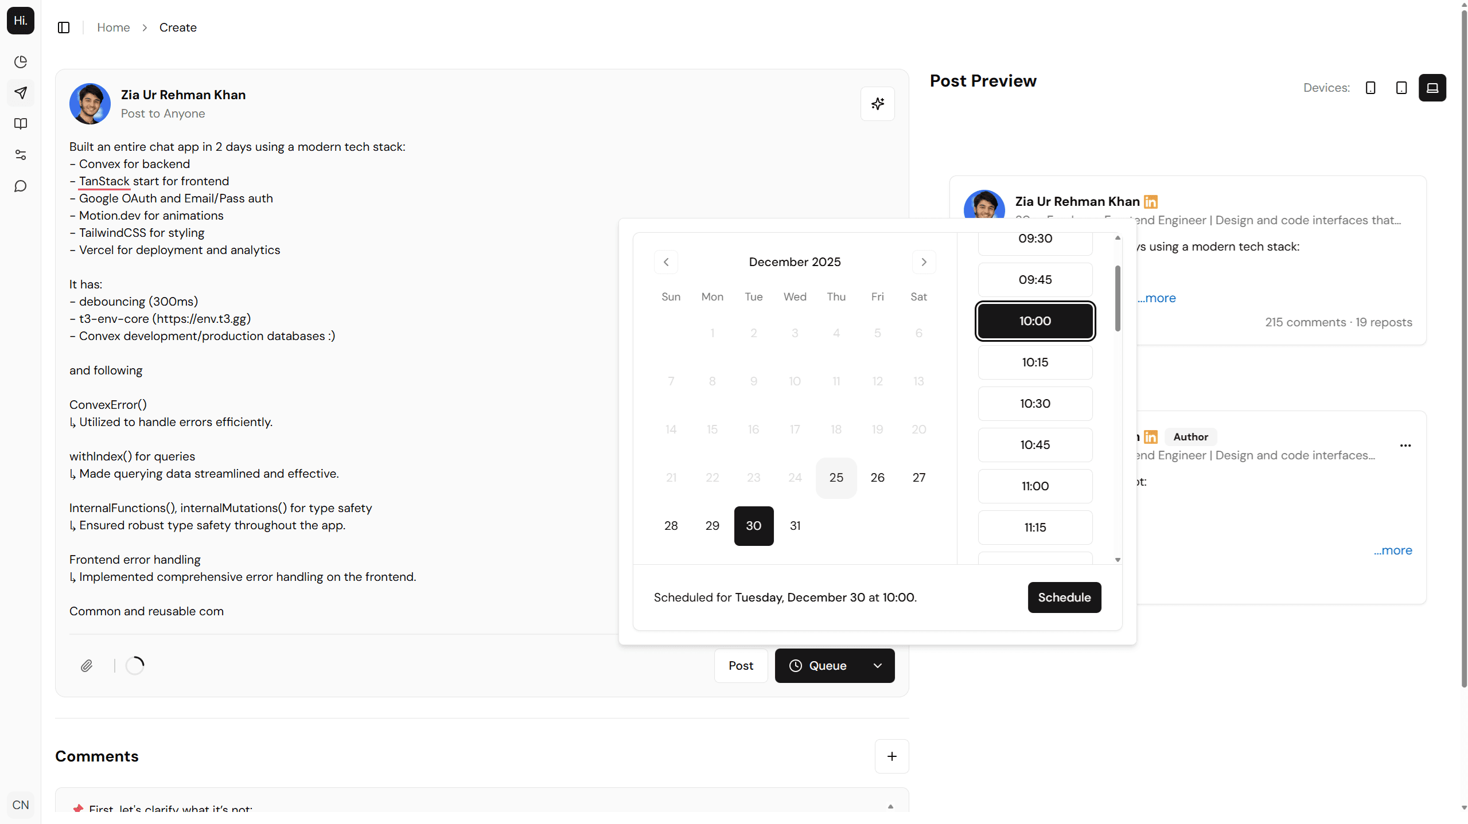The width and height of the screenshot is (1468, 824).
Task: Open the Queue button dropdown chevron
Action: (x=877, y=666)
